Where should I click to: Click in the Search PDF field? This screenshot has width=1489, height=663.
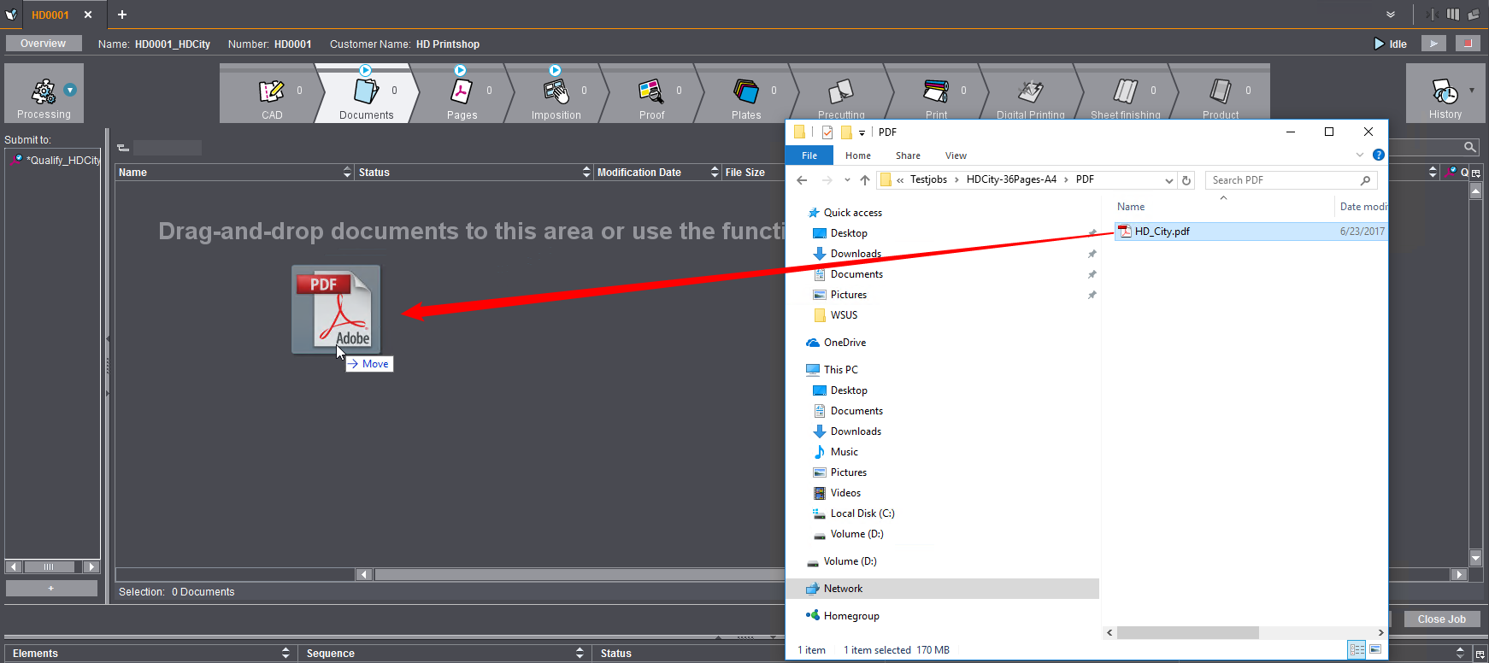[x=1282, y=180]
